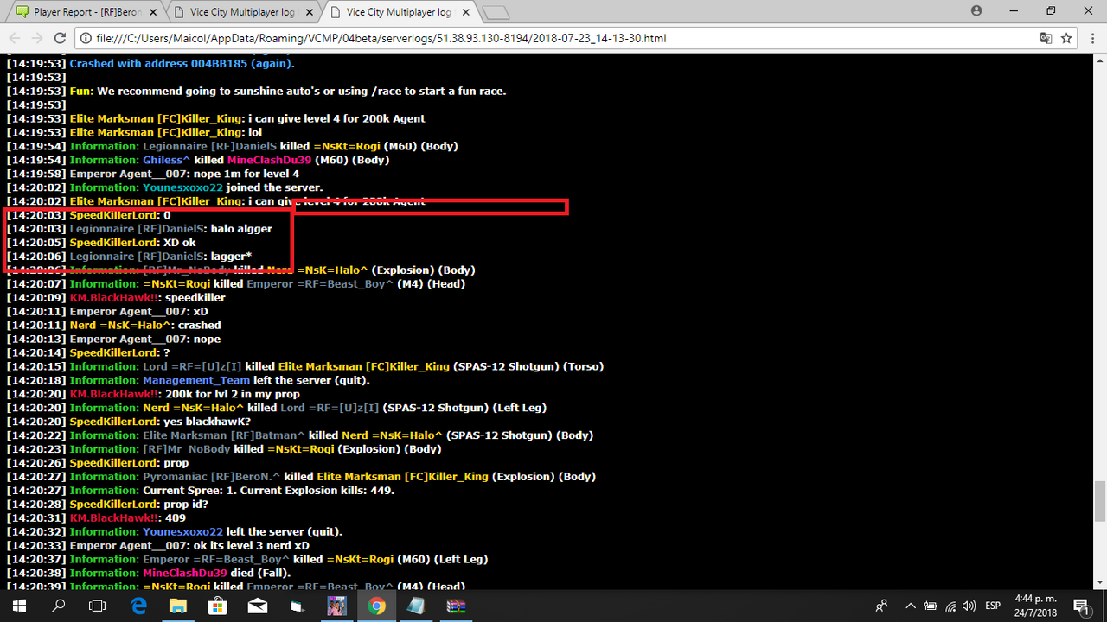Open the Vice City game icon on the taskbar
Screen dimensions: 1107x622
coord(336,606)
